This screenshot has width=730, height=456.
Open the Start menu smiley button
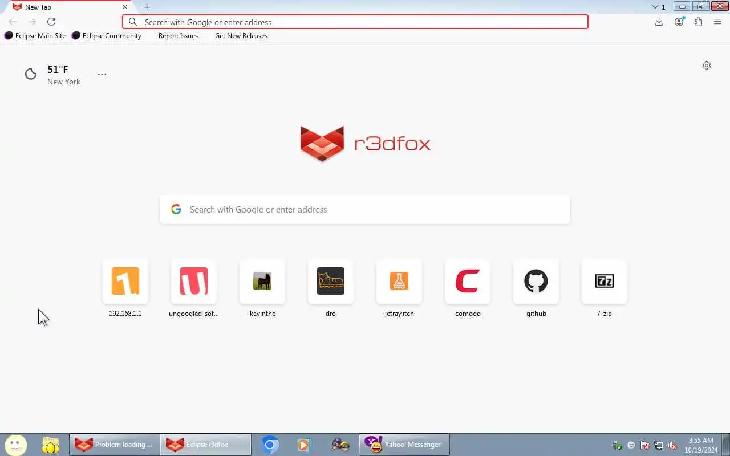(16, 445)
